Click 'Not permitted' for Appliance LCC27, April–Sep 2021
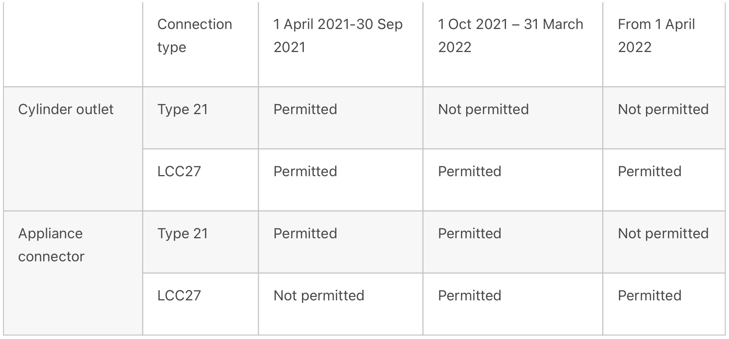Image resolution: width=729 pixels, height=339 pixels. point(319,296)
